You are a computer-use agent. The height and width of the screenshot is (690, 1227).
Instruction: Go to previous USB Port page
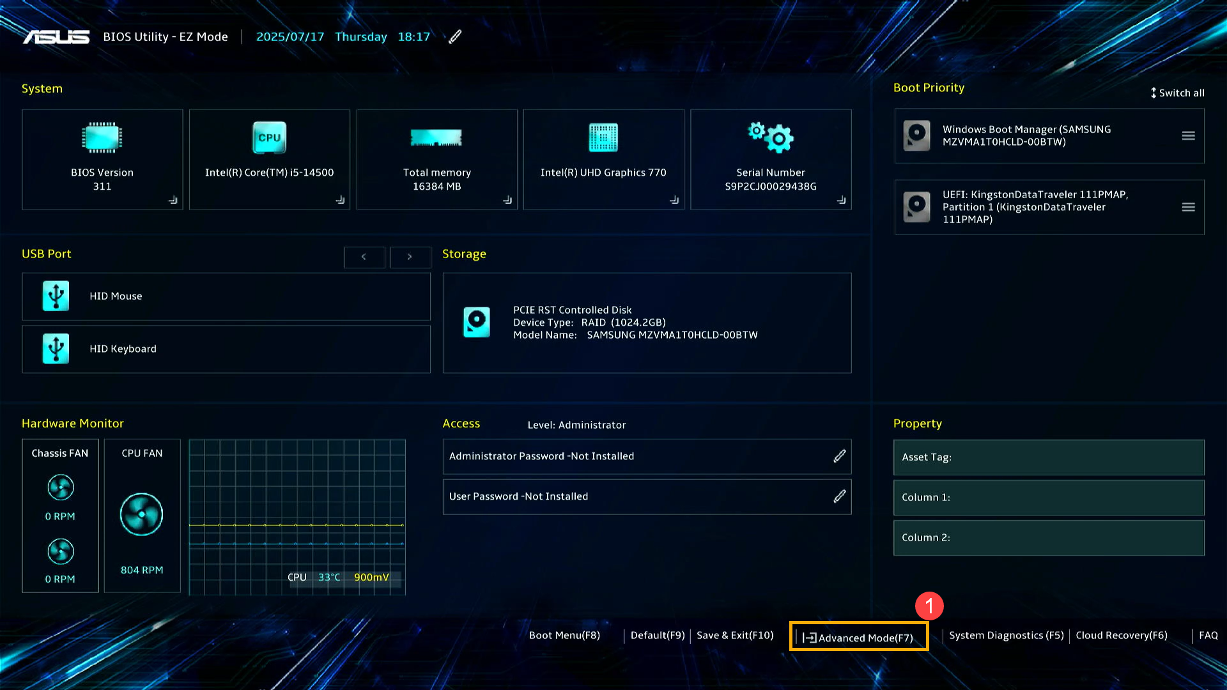click(x=364, y=257)
